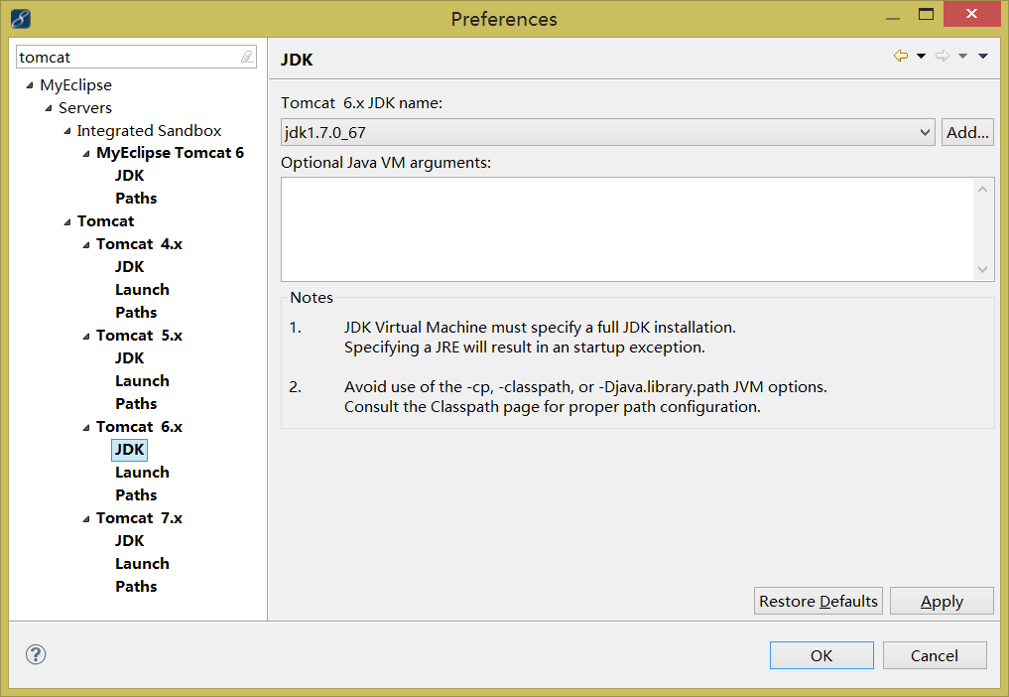The height and width of the screenshot is (697, 1009).
Task: Focus the Optional Java VM arguments field
Action: [627, 229]
